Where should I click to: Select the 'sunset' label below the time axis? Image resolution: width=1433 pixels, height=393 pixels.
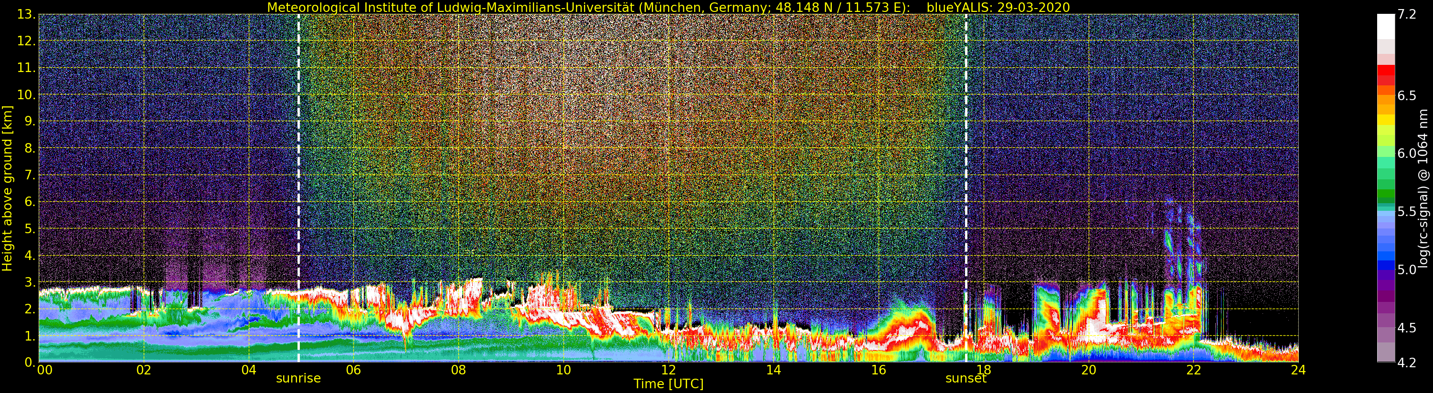point(966,379)
